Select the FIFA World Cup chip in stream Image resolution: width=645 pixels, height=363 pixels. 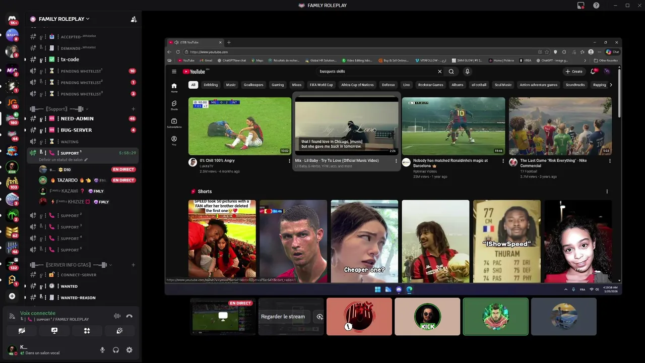point(321,85)
